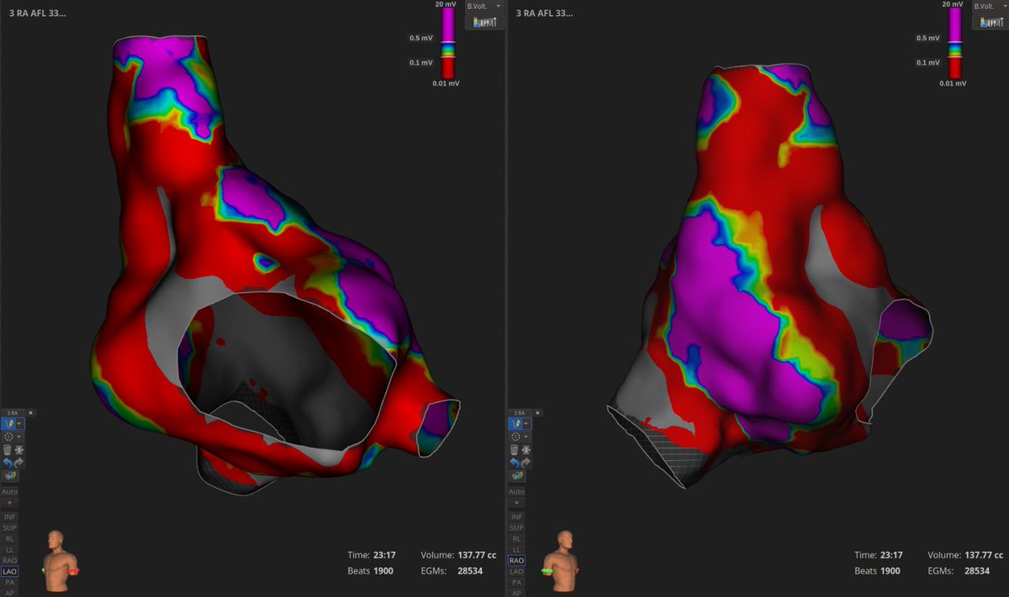Image resolution: width=1009 pixels, height=597 pixels.
Task: Switch left panel to PA view
Action: (x=10, y=582)
